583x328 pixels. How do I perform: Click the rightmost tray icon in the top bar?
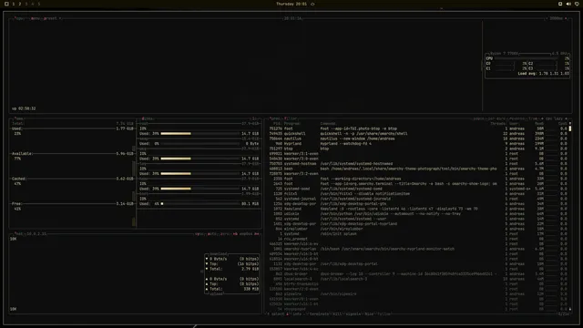point(577,4)
